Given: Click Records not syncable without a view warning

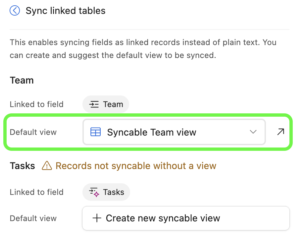Looking at the screenshot, I should [136, 166].
